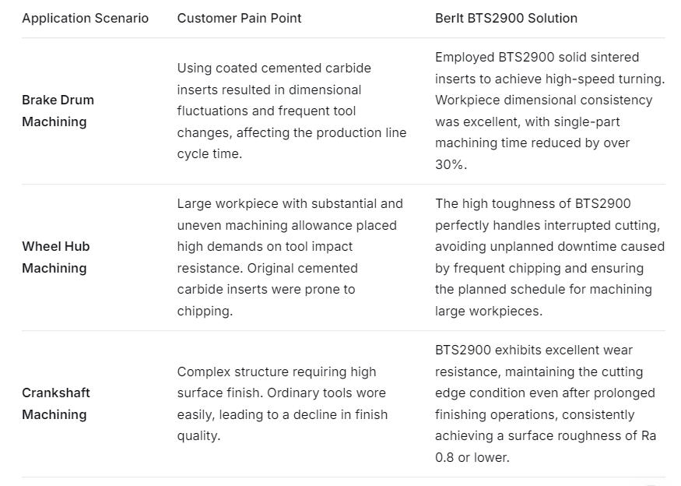Click "0.8 or lower." in the crankshaft solution

(x=472, y=457)
